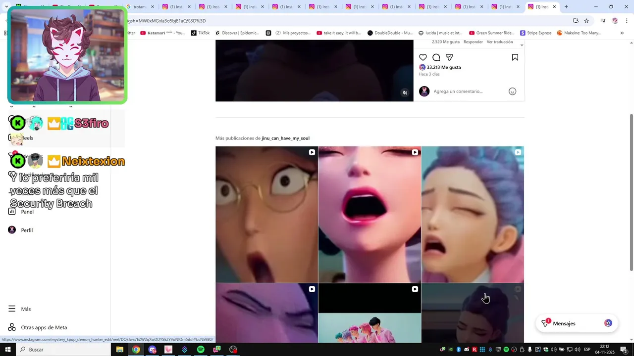Open the Chrome profile avatar

(615, 21)
